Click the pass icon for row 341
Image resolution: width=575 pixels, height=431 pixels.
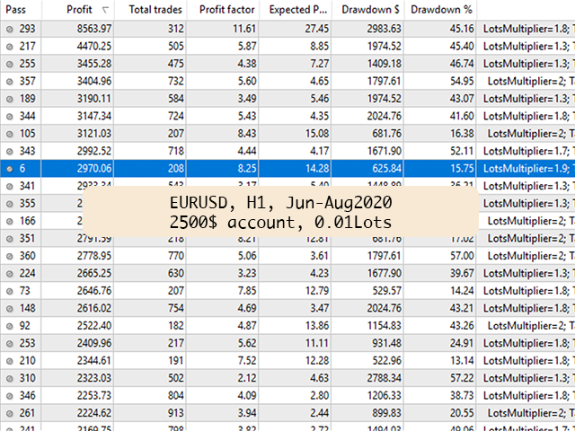(10, 186)
